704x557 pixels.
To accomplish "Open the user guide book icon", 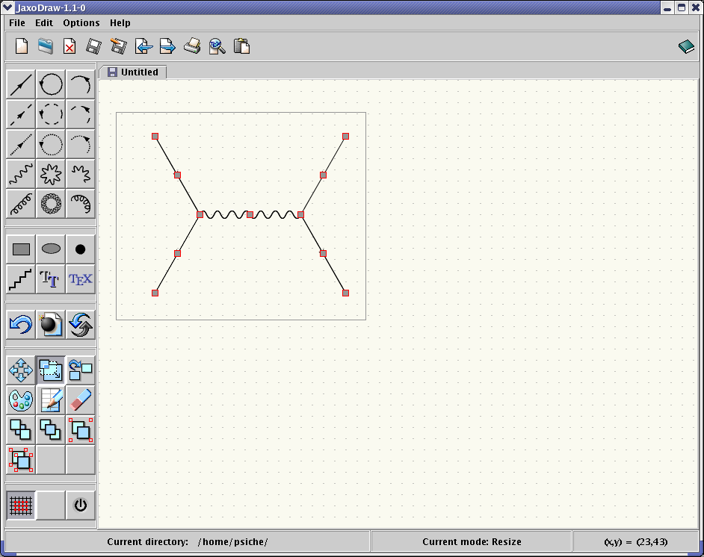I will 686,46.
